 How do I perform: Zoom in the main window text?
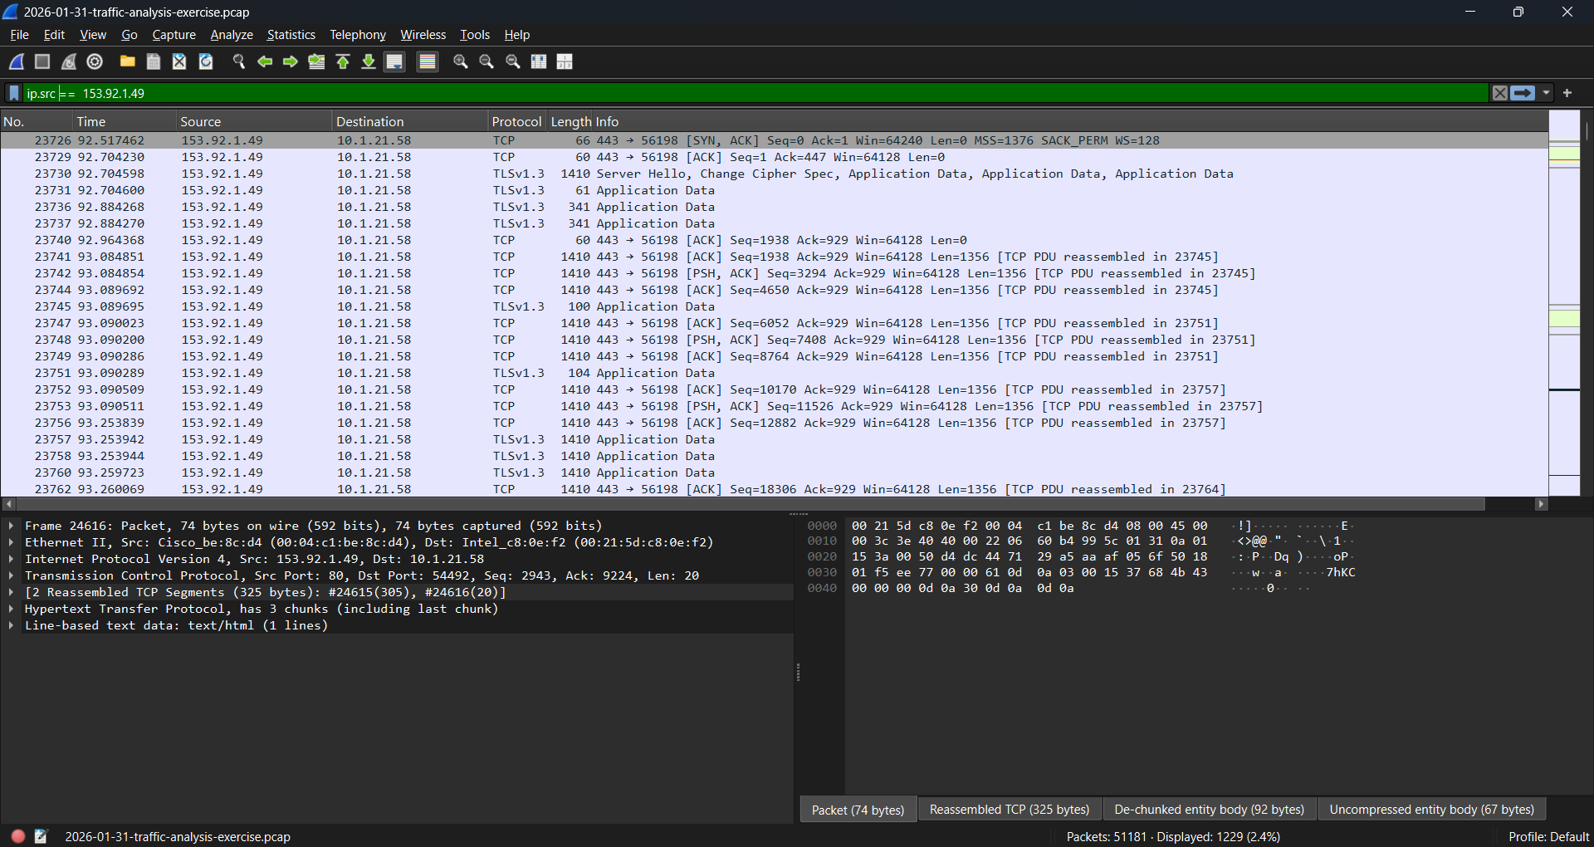point(461,61)
